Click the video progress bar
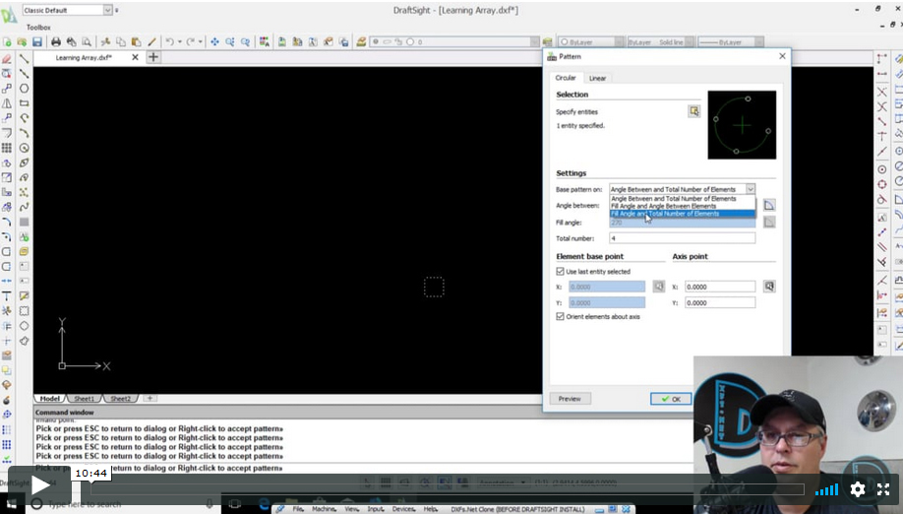 coord(448,489)
